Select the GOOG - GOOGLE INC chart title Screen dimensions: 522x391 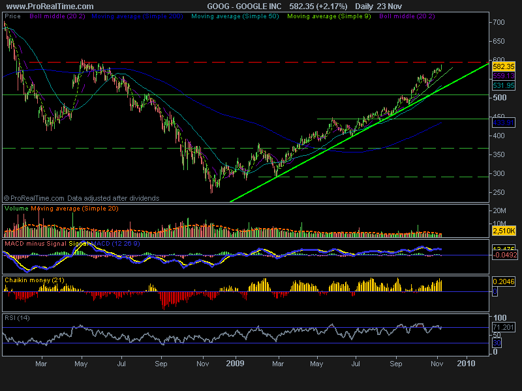pyautogui.click(x=244, y=7)
